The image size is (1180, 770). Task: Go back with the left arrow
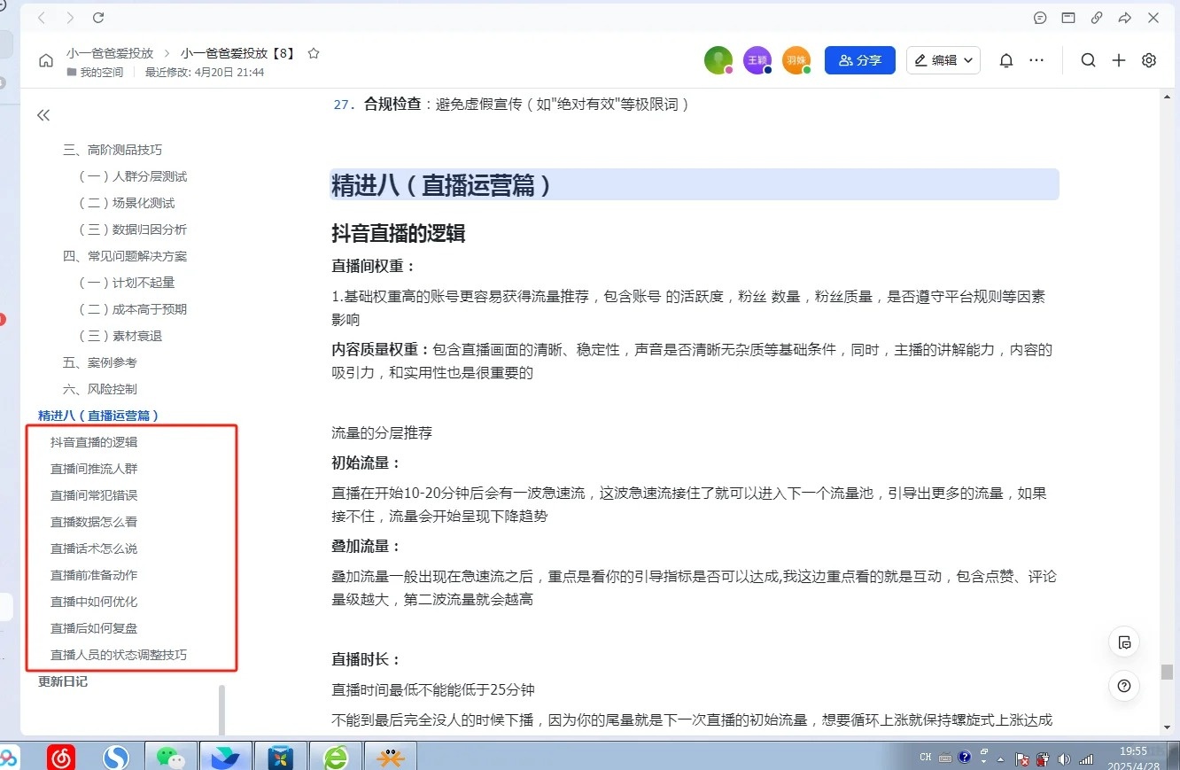point(43,18)
